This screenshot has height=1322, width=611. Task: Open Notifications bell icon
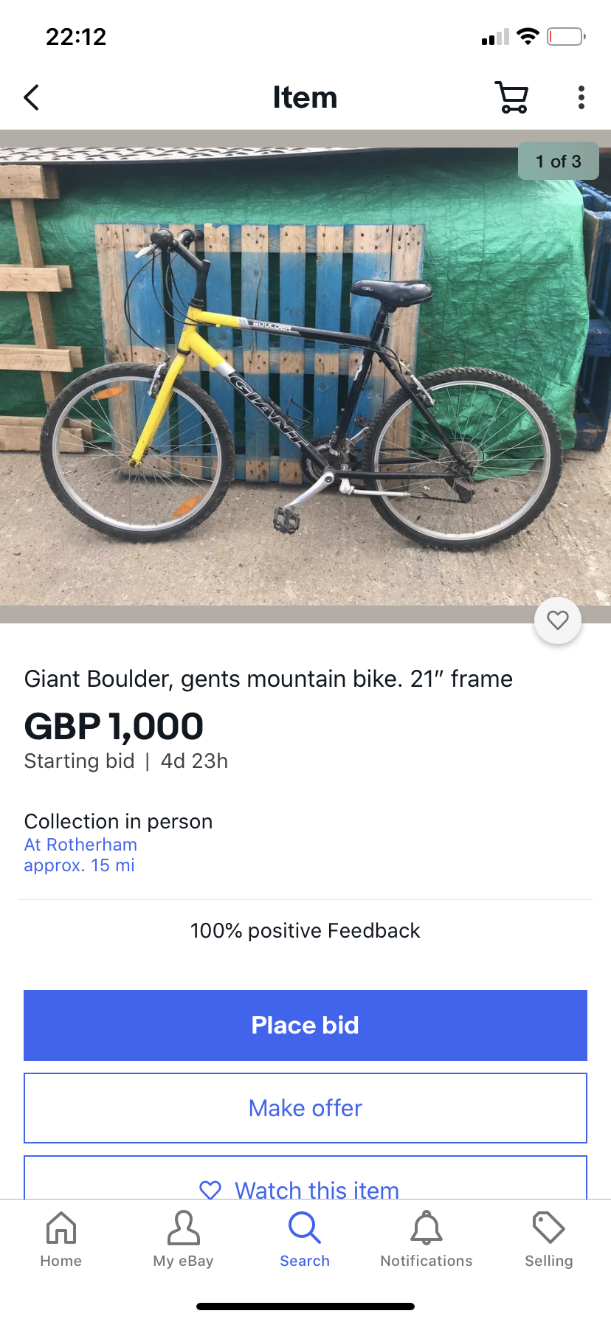[427, 1228]
